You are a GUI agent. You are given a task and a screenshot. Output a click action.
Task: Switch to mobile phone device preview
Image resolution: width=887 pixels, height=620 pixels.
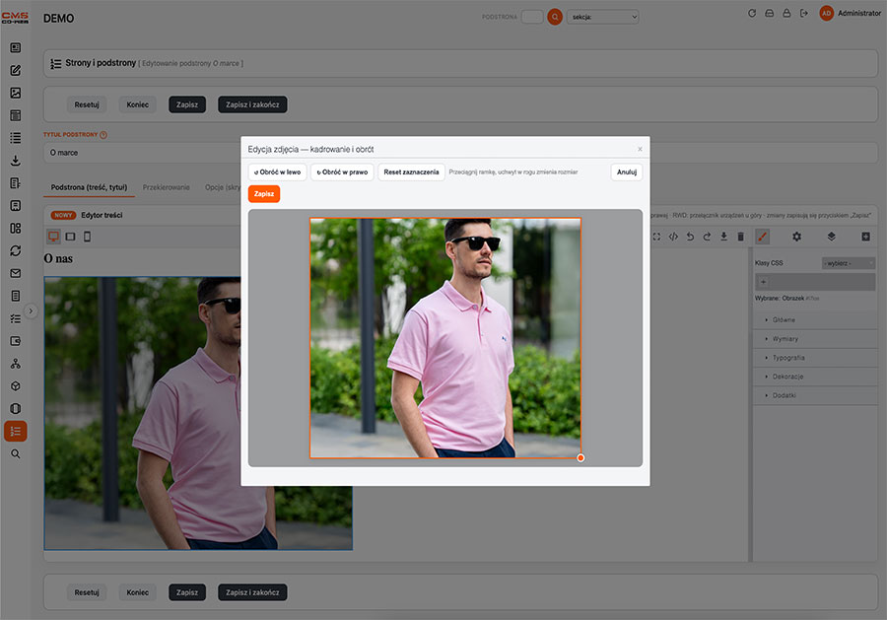[x=87, y=237]
